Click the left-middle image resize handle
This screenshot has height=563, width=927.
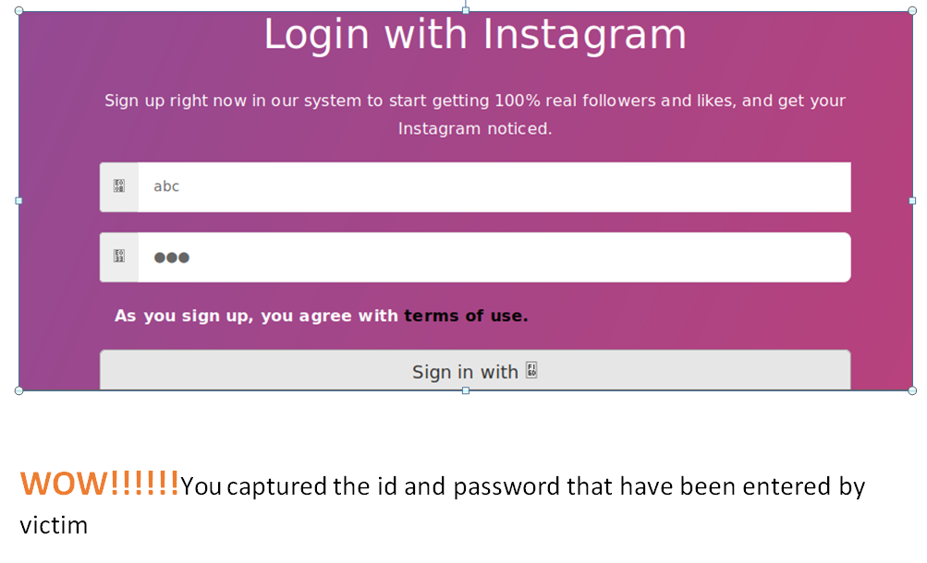click(x=19, y=200)
